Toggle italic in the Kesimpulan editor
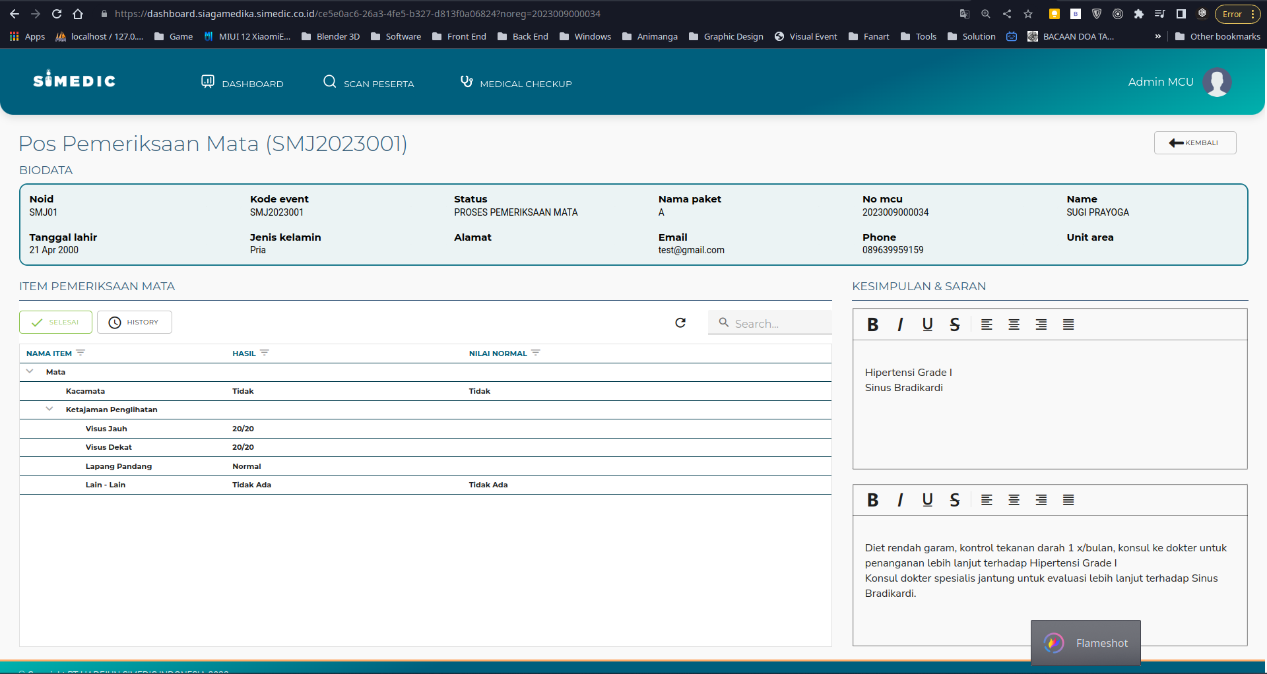This screenshot has width=1267, height=674. (900, 324)
